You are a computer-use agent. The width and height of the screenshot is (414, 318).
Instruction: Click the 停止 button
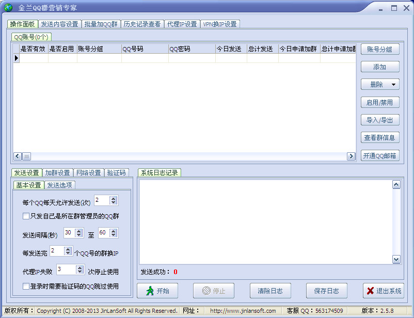coord(214,291)
